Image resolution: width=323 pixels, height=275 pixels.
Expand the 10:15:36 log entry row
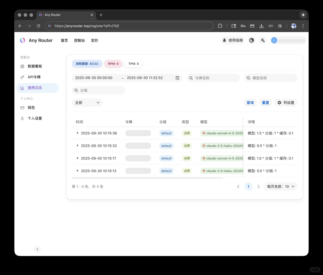pos(77,133)
